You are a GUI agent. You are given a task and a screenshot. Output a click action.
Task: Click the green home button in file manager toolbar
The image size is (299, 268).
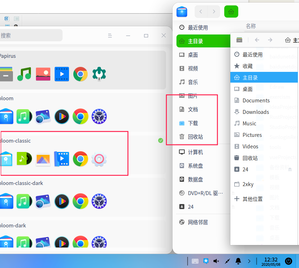click(x=231, y=11)
